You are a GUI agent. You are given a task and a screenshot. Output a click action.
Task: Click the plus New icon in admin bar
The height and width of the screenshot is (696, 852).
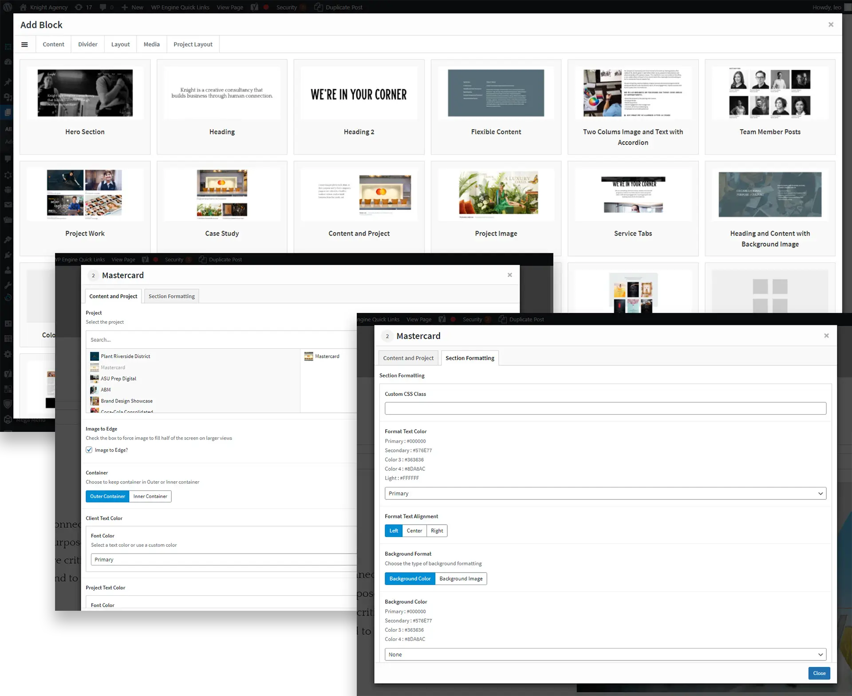[125, 7]
